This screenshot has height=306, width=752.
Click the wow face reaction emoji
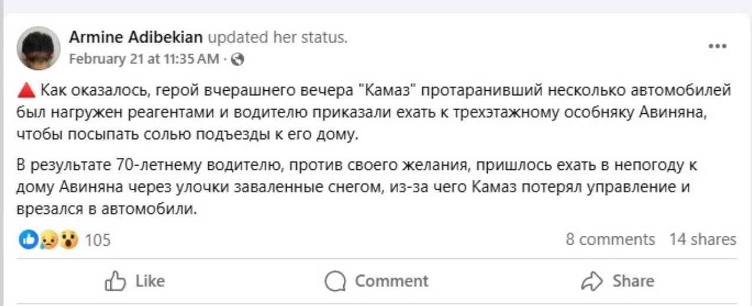click(x=68, y=239)
